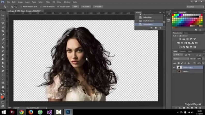Add a Curves adjustment
The width and height of the screenshot is (205, 115).
tap(187, 39)
